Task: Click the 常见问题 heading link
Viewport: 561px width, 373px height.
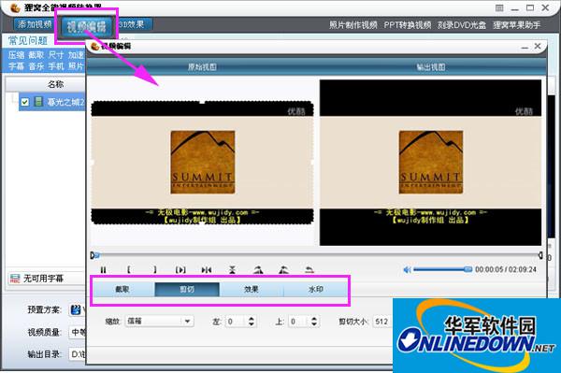Action: tap(28, 41)
